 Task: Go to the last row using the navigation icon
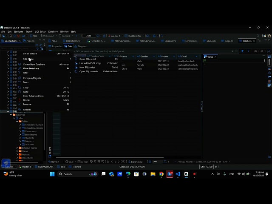click(119, 161)
